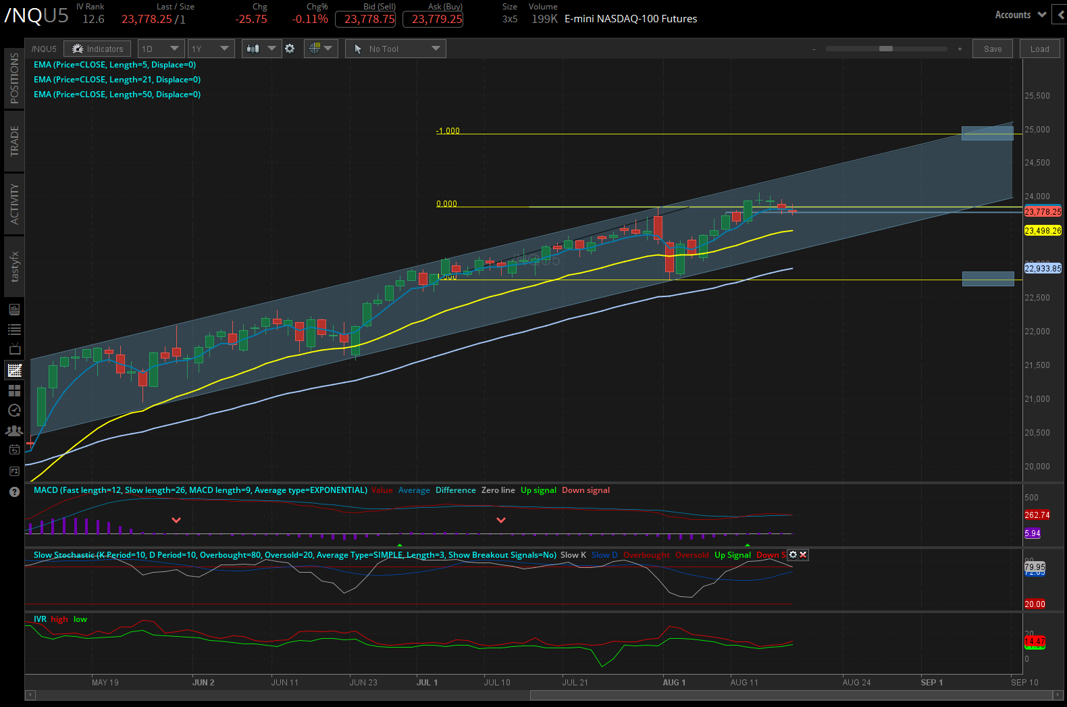Screen dimensions: 1067x707
Task: Click the scrollbar right arrow
Action: [1058, 695]
